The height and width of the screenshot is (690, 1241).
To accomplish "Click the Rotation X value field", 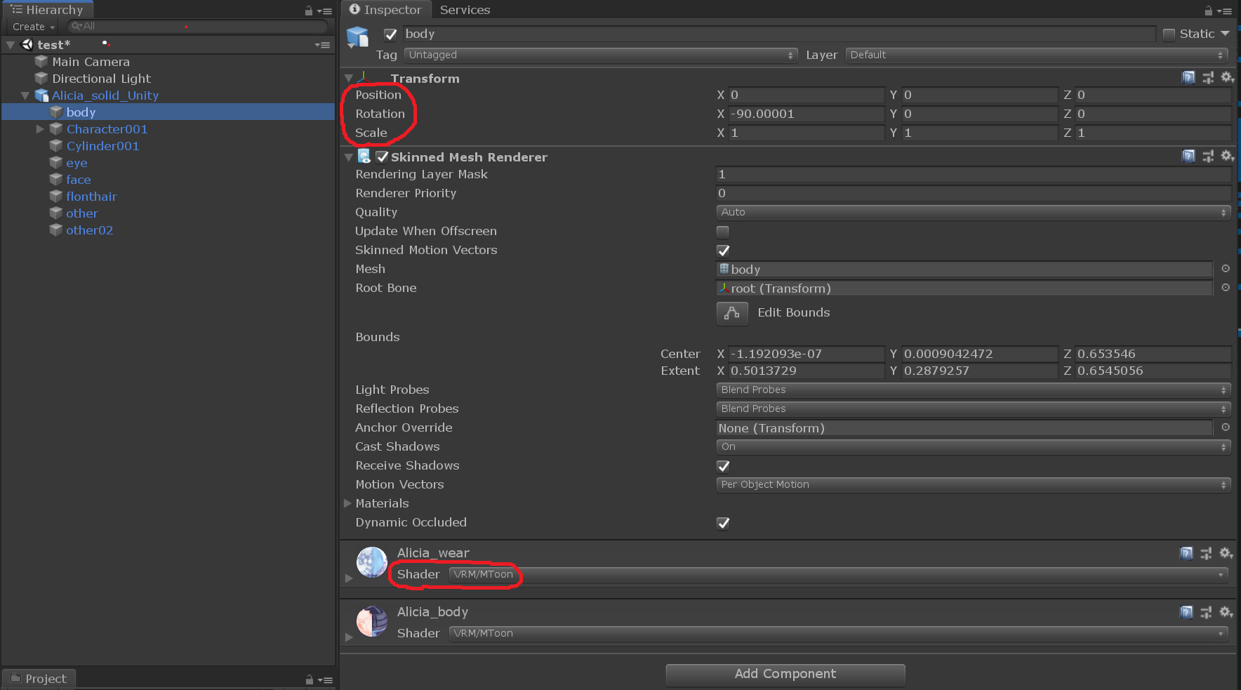I will click(x=807, y=114).
